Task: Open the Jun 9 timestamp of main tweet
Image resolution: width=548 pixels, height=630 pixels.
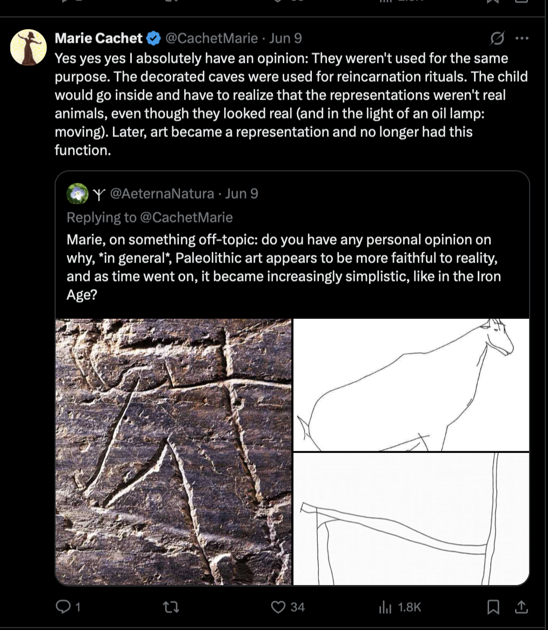Action: (285, 38)
